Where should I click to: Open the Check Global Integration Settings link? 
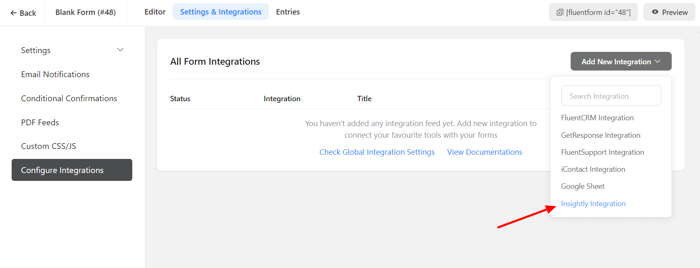tap(377, 152)
